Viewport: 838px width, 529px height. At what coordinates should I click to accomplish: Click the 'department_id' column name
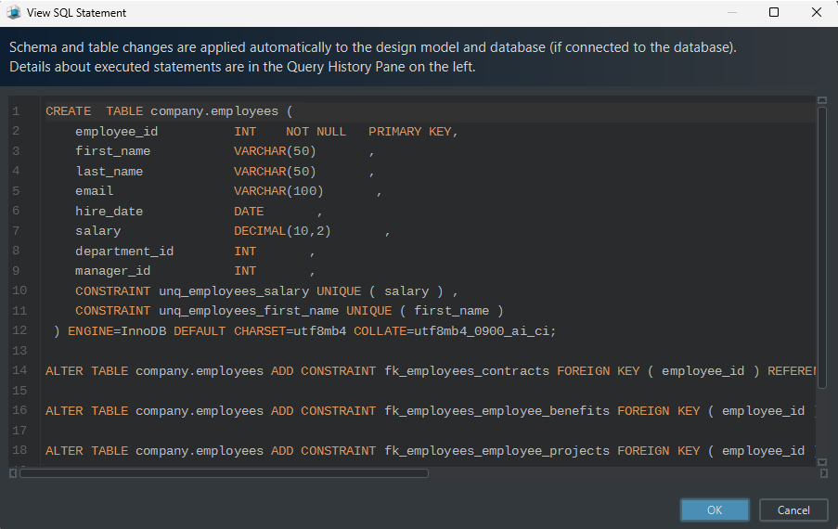pos(124,252)
